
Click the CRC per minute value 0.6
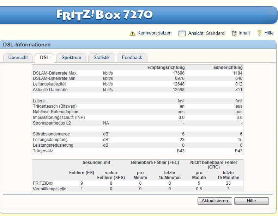199,189
